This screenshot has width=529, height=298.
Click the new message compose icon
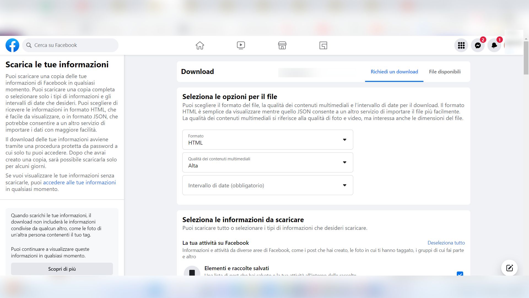509,268
